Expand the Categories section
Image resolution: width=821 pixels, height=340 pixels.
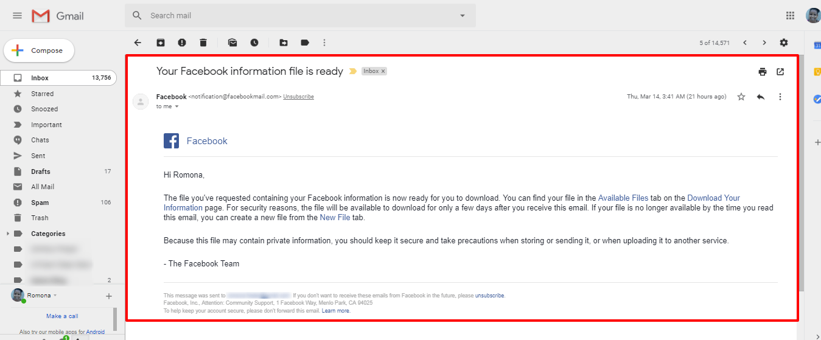(7, 234)
